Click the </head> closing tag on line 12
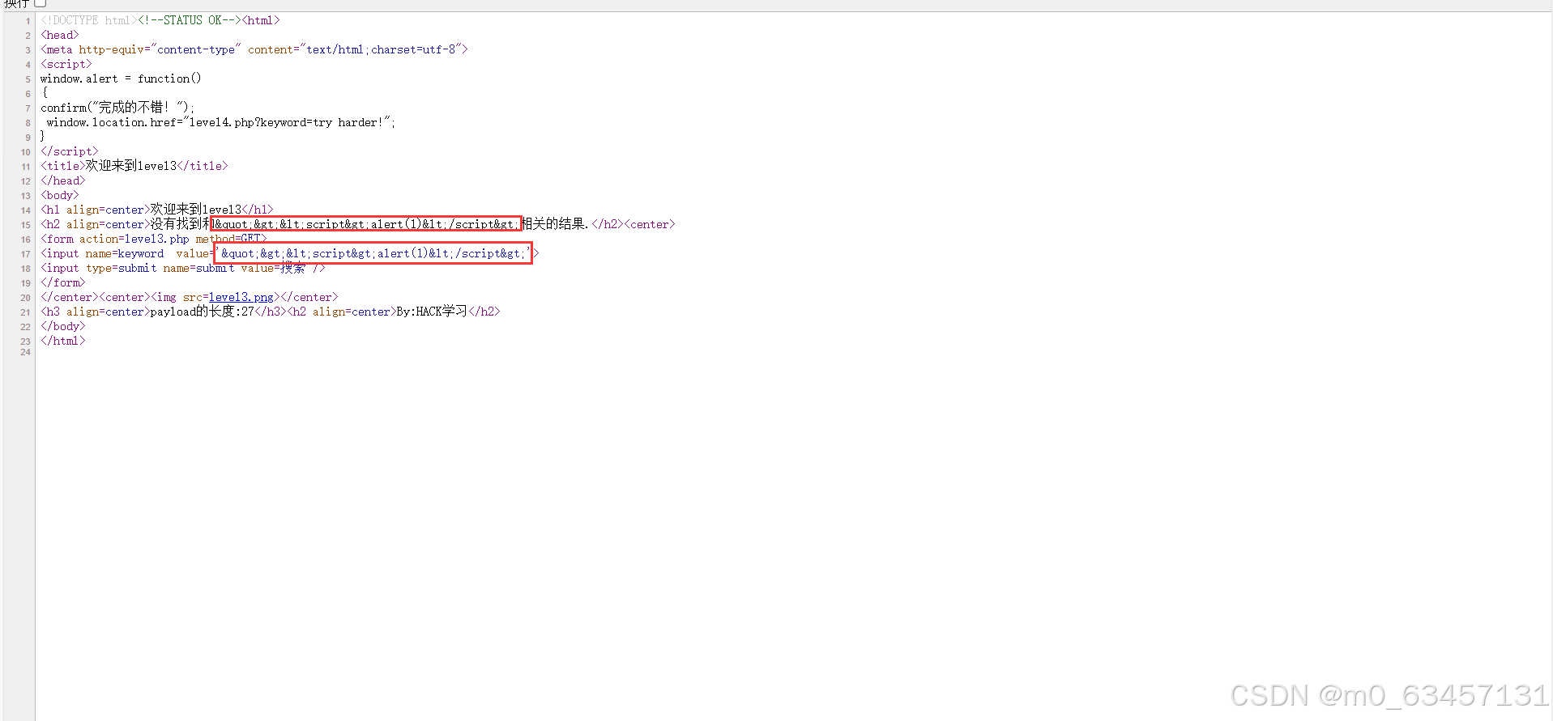Screen dimensions: 1553x721 pos(63,180)
